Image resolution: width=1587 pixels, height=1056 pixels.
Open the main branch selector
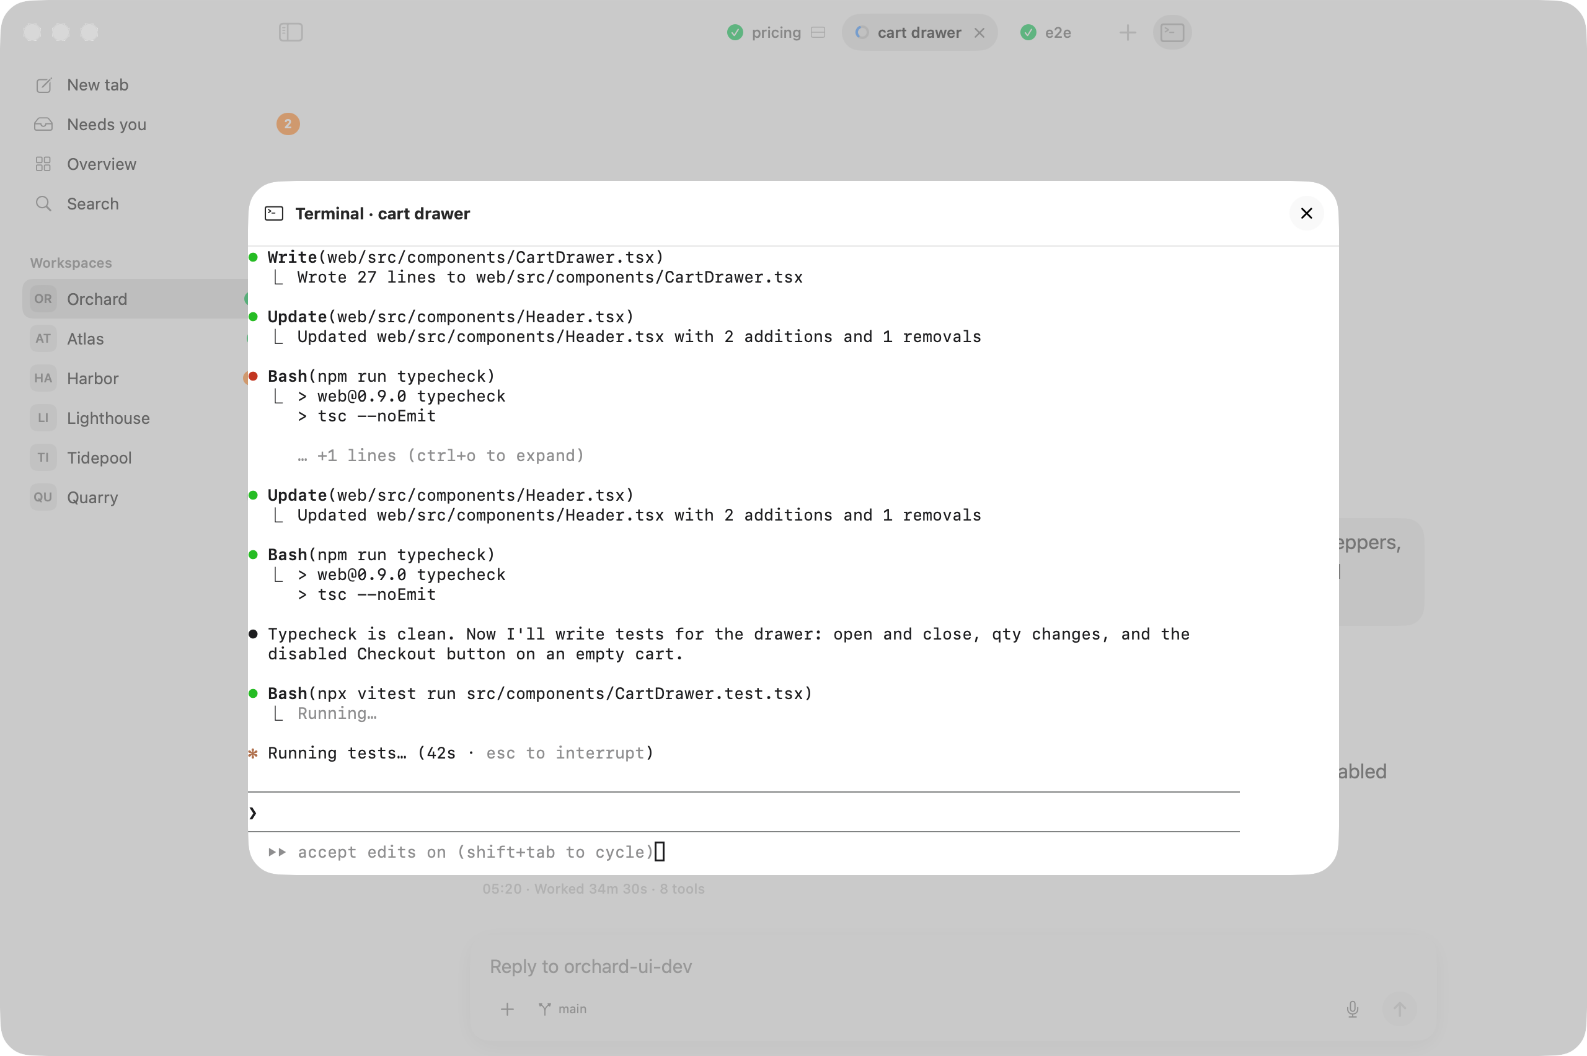tap(563, 1009)
